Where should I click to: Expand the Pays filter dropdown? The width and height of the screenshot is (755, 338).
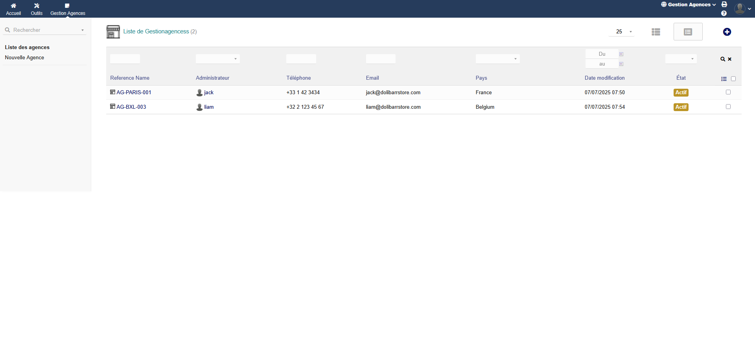[497, 59]
